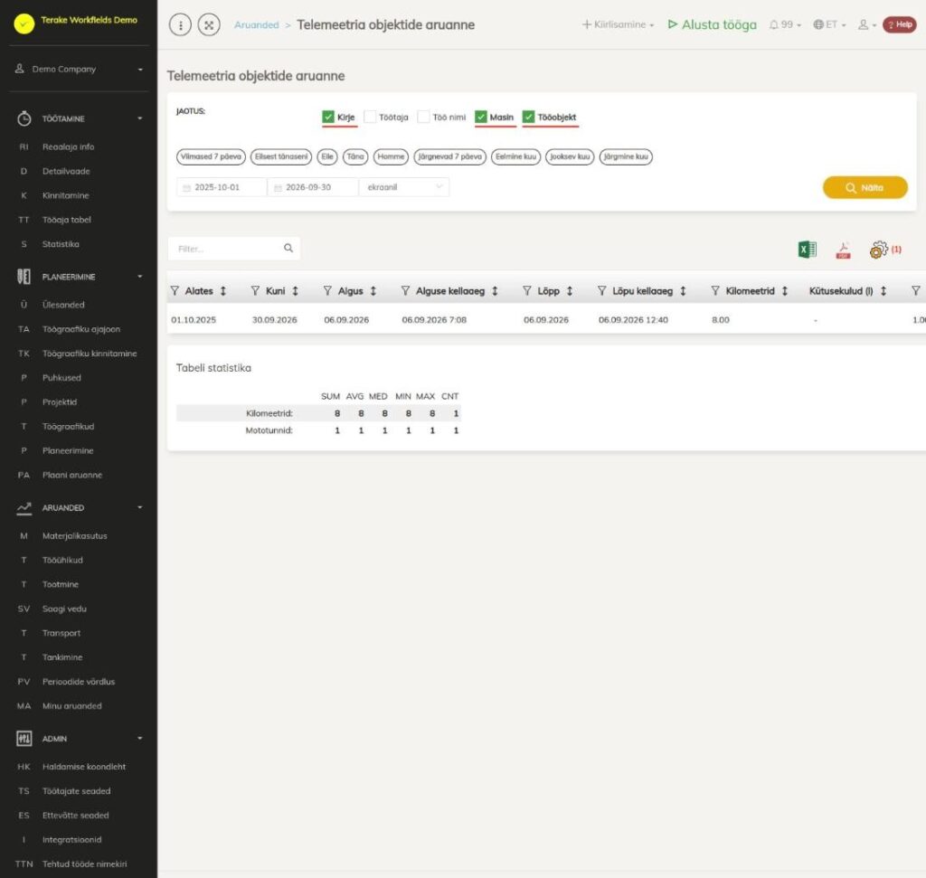
Task: Sort by Lõpu kellaaeg column arrows
Action: 684,291
